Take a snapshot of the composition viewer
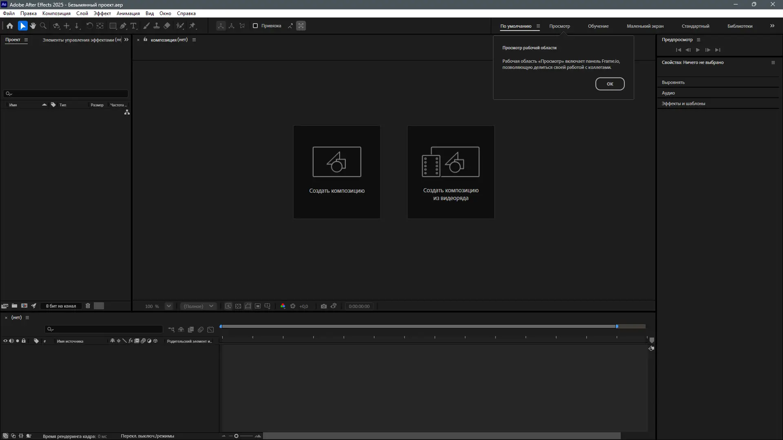This screenshot has width=783, height=440. [x=324, y=306]
